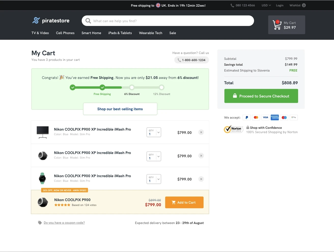
Task: Click the '30% OFF, NOW OR NEVER' promo tag
Action: pyautogui.click(x=65, y=190)
